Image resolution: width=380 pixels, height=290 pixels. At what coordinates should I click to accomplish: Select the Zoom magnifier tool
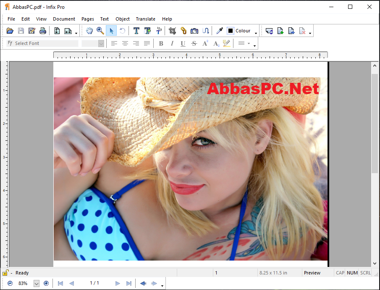pos(100,31)
